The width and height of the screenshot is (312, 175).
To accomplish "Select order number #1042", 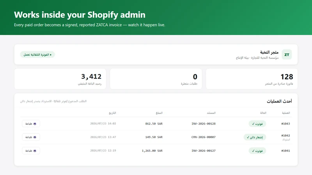I will (285, 135).
